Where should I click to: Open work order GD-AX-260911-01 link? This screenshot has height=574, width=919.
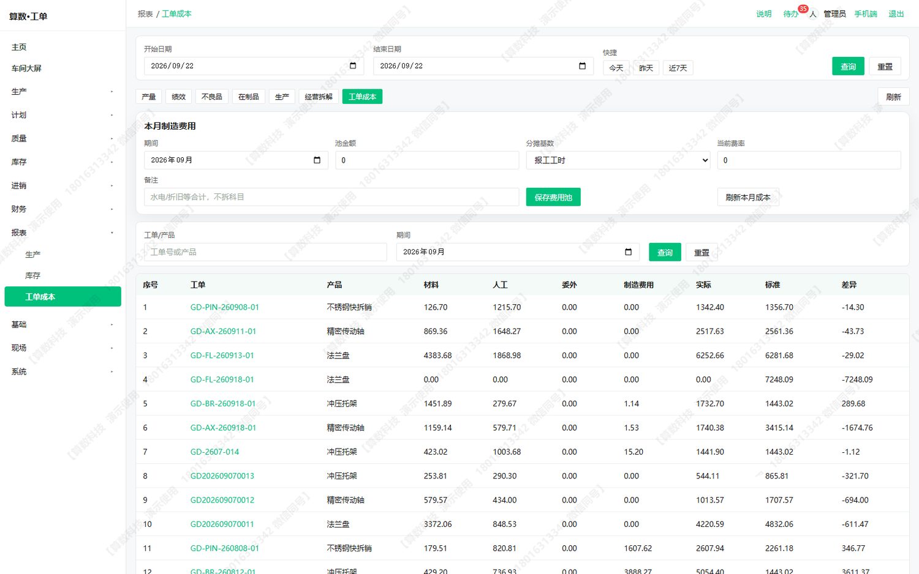coord(223,331)
